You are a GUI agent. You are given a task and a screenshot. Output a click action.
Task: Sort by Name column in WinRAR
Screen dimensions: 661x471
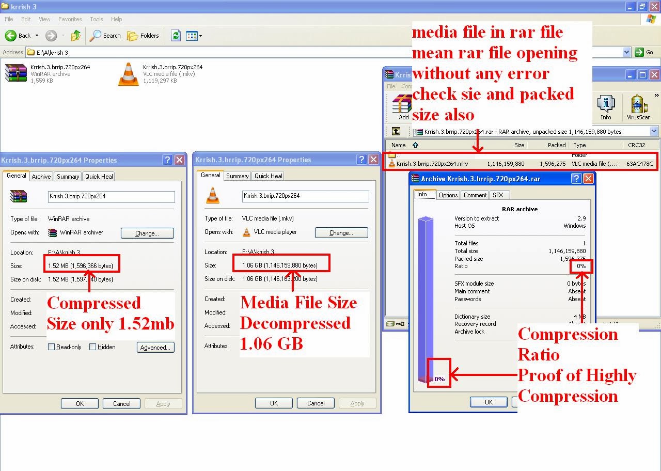pyautogui.click(x=398, y=145)
